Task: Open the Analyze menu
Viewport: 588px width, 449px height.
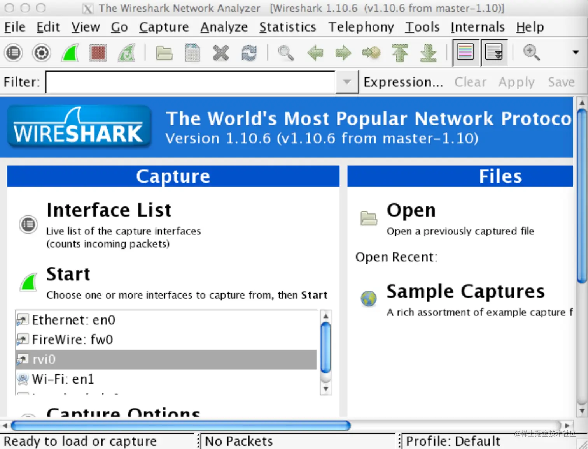Action: pos(224,27)
